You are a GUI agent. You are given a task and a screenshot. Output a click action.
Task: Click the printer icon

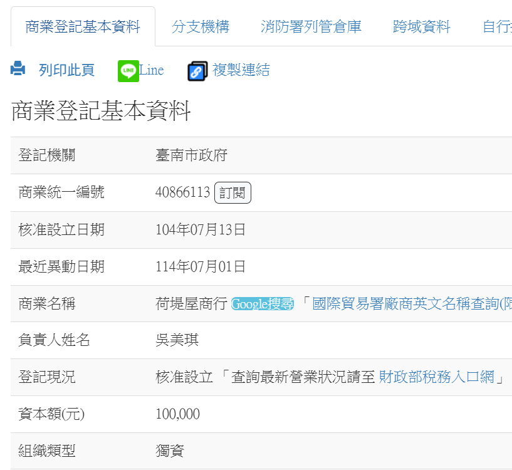coord(18,68)
